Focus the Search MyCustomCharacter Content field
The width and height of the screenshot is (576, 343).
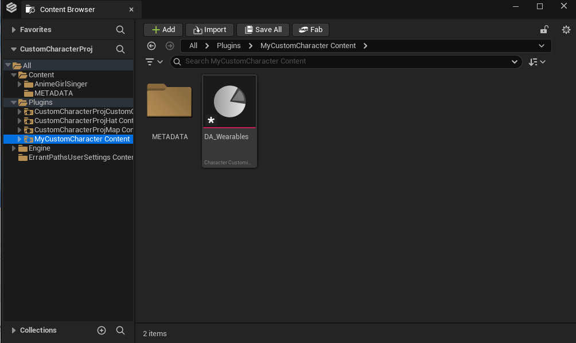tap(345, 62)
